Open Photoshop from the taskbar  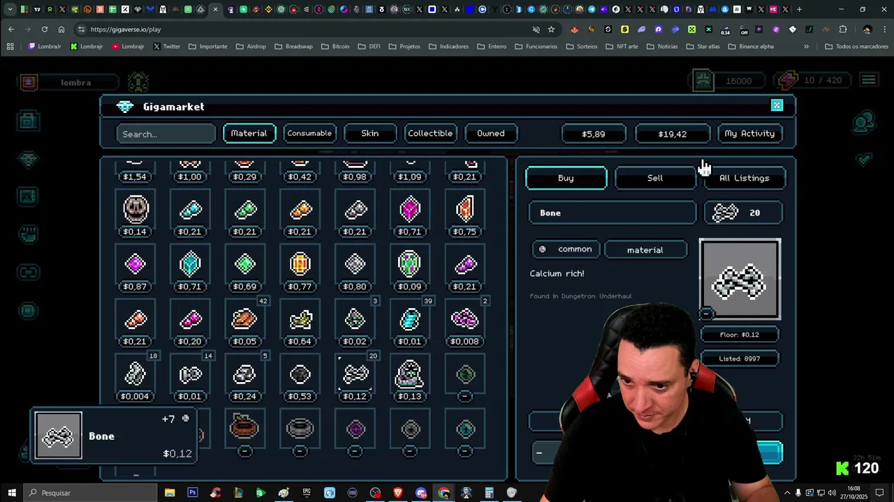tap(192, 493)
